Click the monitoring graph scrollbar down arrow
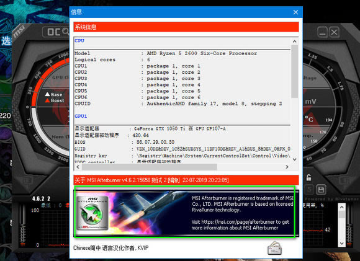The height and width of the screenshot is (261, 360). 341,243
